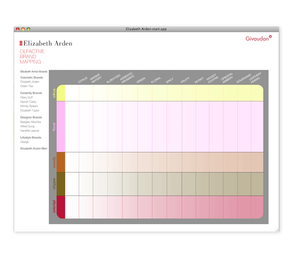Click the MUSKY column header
Viewport: 293px width, 254px height.
[199, 80]
